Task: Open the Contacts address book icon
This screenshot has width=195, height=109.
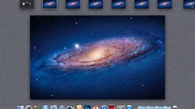Action: (x=79, y=107)
